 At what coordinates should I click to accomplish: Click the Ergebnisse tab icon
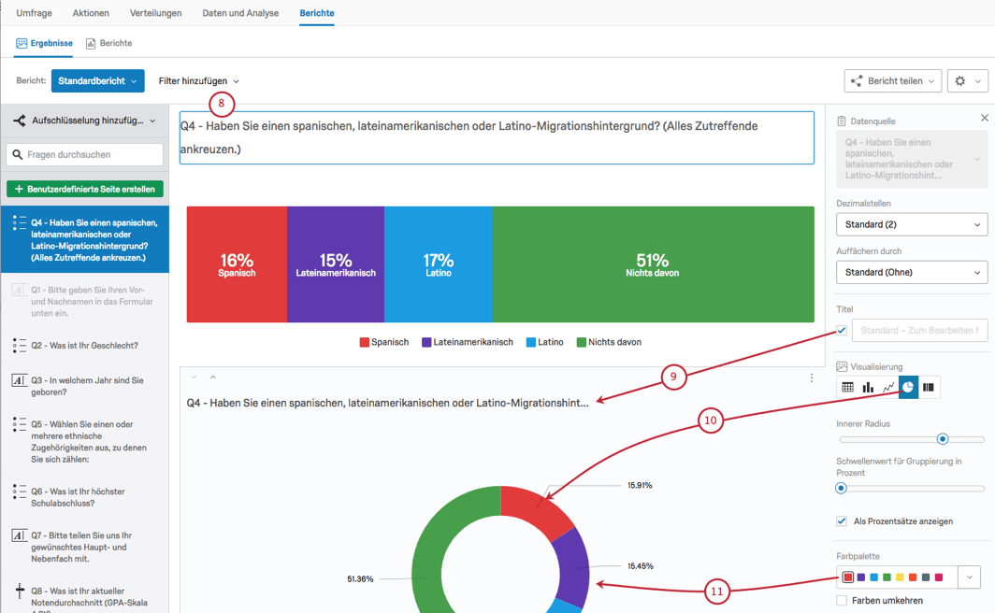click(x=22, y=43)
